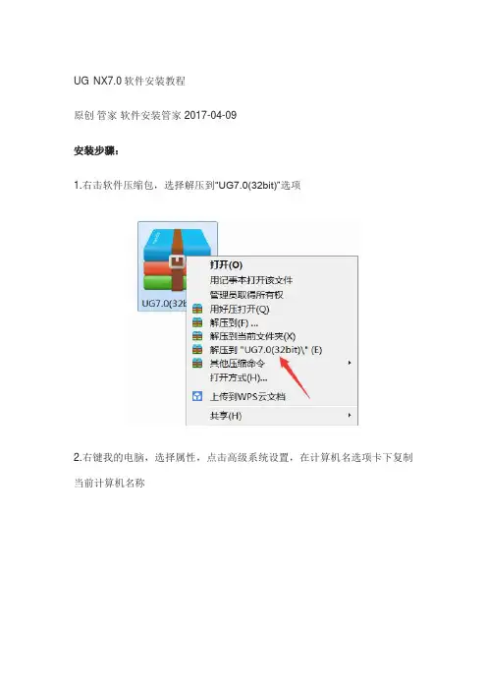487x690 pixels.
Task: Expand the 其他压缩命令 submenu arrow
Action: [x=350, y=363]
